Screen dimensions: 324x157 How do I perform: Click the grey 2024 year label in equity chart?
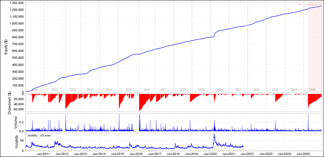click(x=294, y=90)
